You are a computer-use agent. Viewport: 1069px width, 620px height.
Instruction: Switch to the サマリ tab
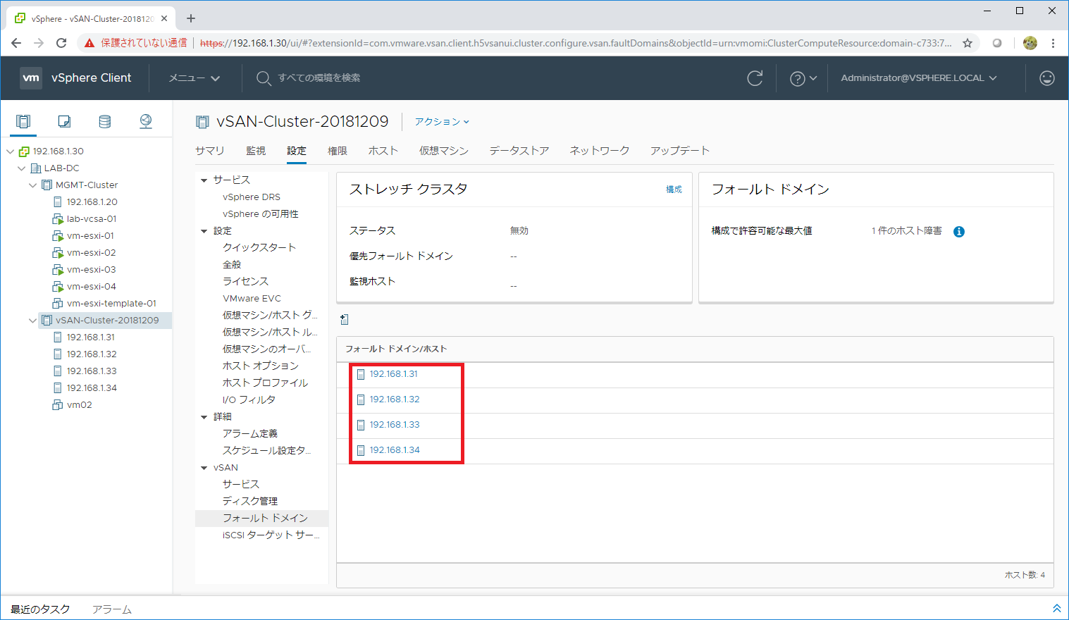pos(210,151)
